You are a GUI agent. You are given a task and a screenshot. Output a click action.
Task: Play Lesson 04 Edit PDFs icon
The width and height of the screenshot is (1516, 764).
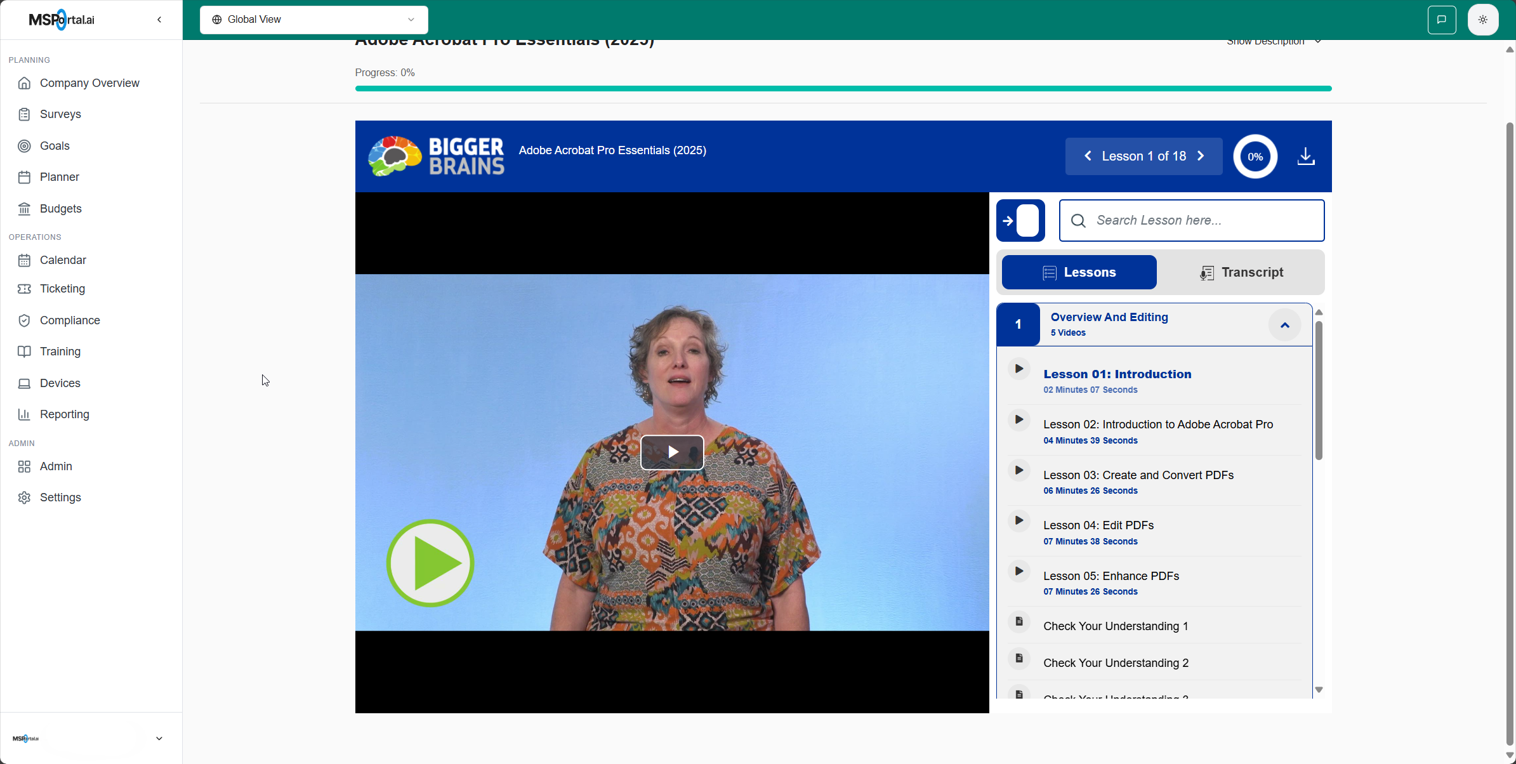pos(1018,520)
